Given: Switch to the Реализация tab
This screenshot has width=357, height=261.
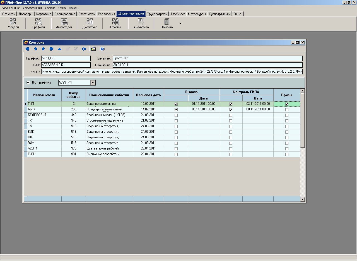Looking at the screenshot, I should [x=107, y=14].
